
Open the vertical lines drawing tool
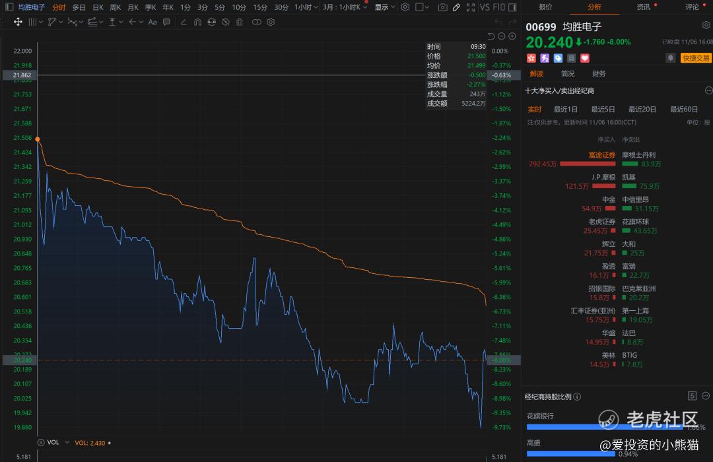point(33,22)
